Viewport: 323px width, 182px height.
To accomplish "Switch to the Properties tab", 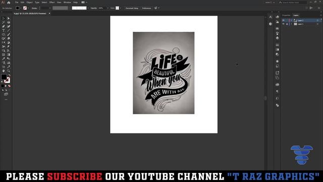I will tap(286, 15).
